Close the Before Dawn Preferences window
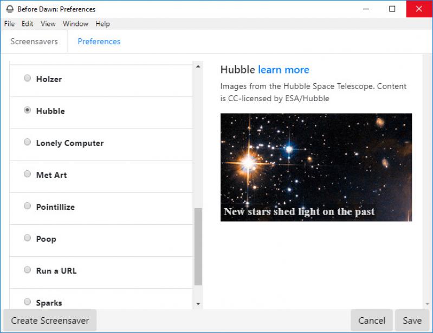The height and width of the screenshot is (333, 433). [x=419, y=9]
